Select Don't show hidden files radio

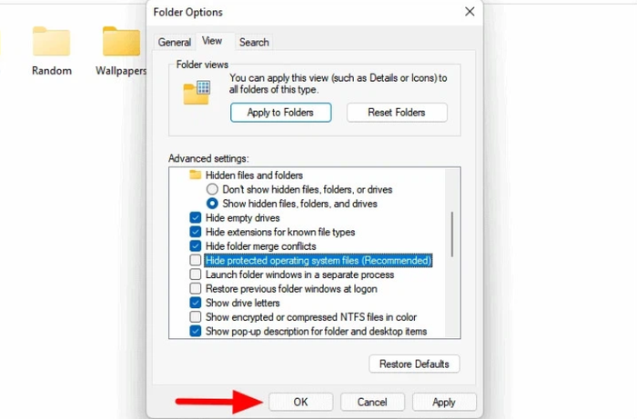coord(212,189)
